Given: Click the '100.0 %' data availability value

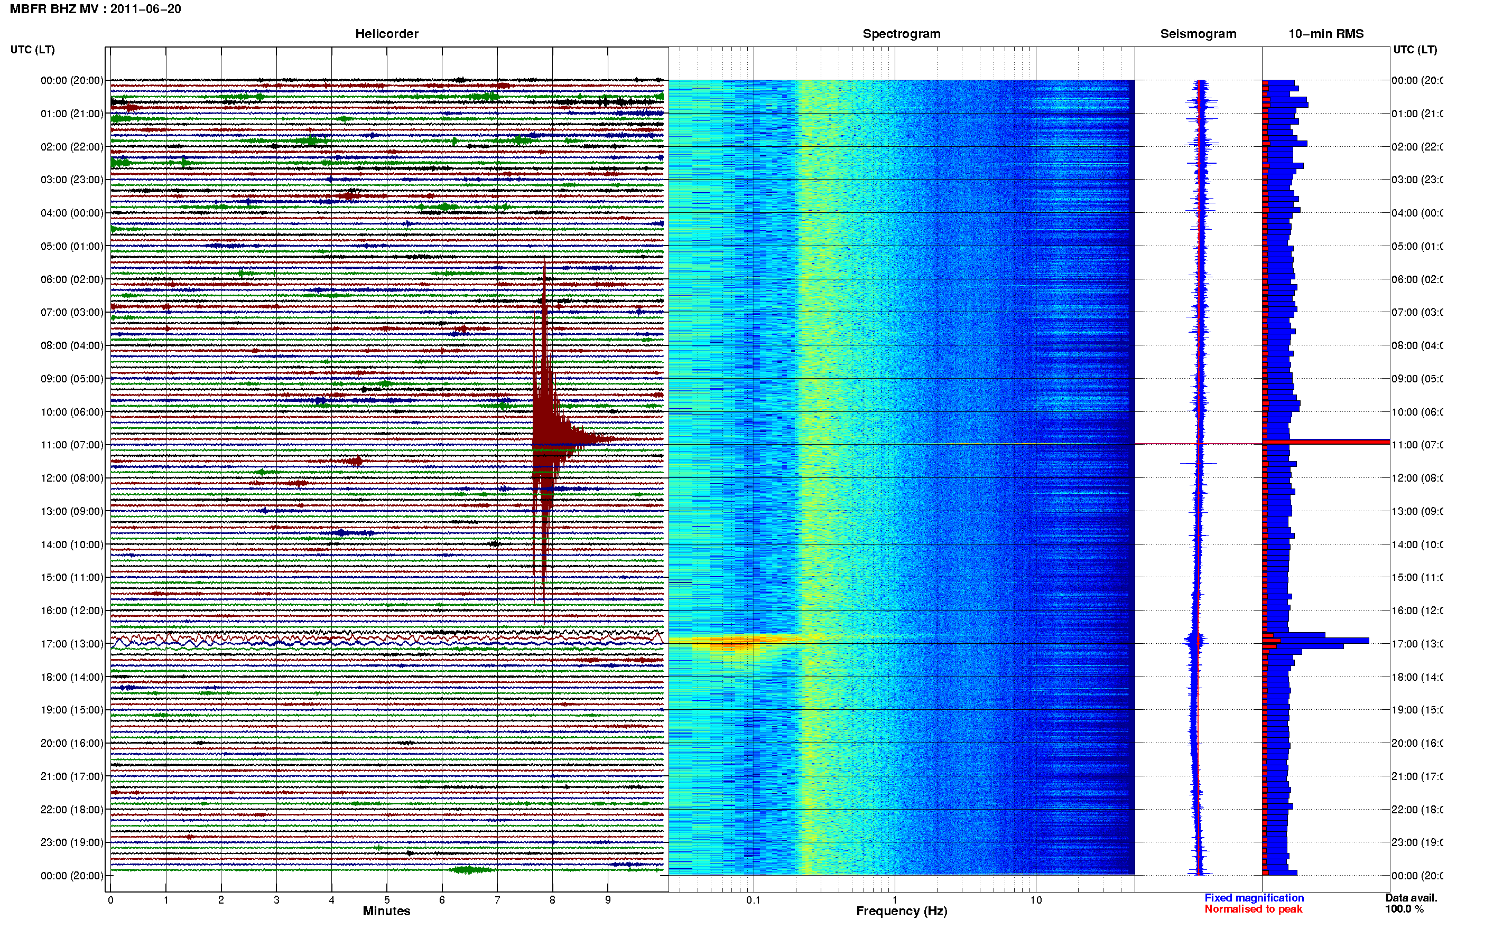Looking at the screenshot, I should tap(1404, 909).
